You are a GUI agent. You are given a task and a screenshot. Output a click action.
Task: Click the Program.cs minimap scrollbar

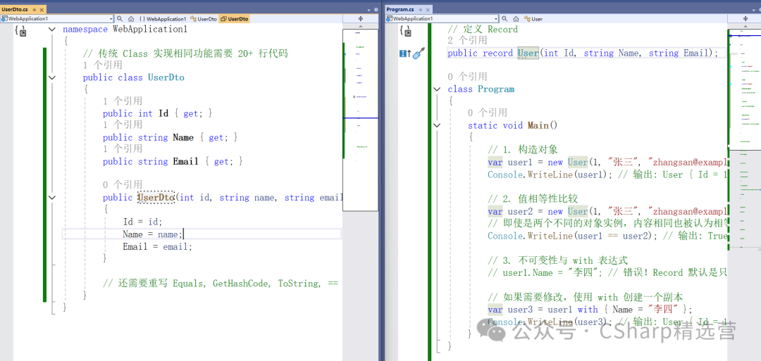coord(744,89)
